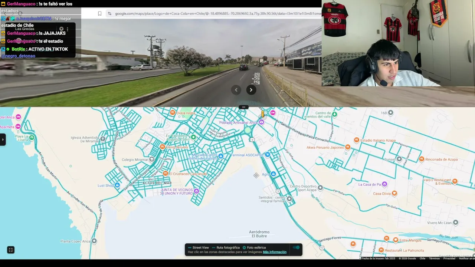Select the Akwa Peruano Japones restaurant pin

click(x=347, y=147)
